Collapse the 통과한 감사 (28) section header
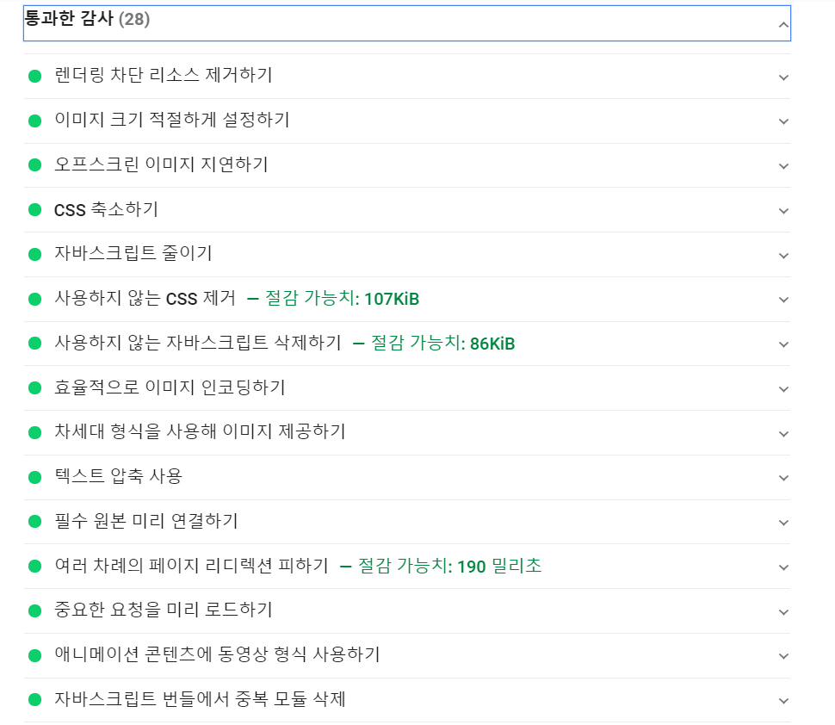The image size is (835, 725). pyautogui.click(x=407, y=23)
